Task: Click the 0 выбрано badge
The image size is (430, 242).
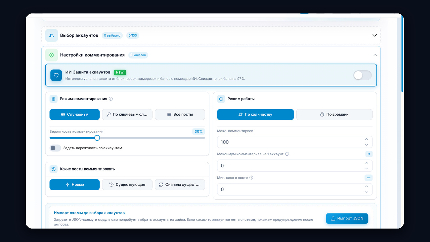Action: coord(112,35)
